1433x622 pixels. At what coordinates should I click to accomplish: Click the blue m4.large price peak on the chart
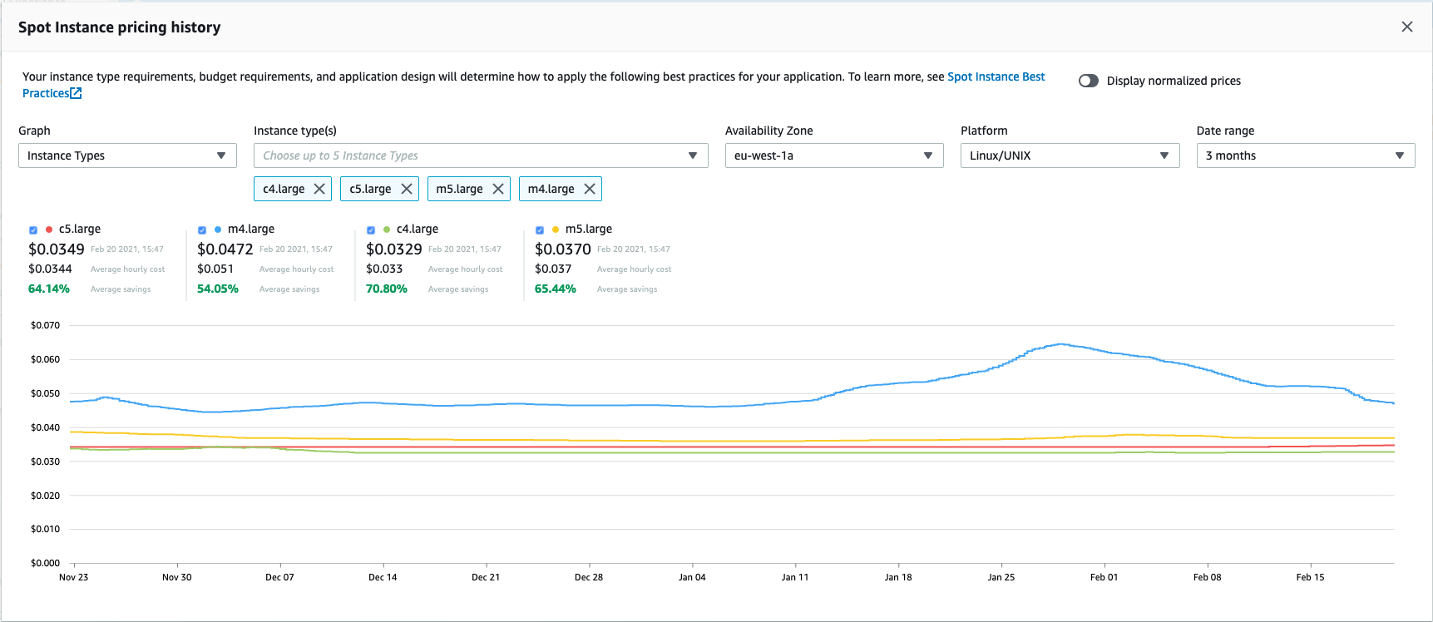click(1060, 343)
